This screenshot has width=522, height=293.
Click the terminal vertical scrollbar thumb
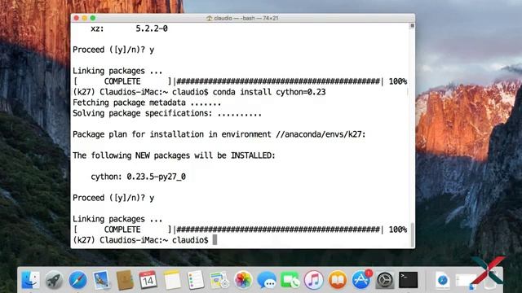click(x=412, y=234)
